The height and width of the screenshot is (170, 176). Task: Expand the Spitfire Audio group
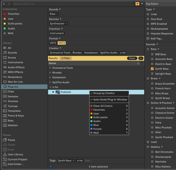[50, 82]
